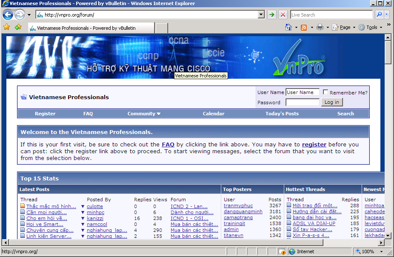
Task: Click the vertical scrollbar up arrow
Action: pyautogui.click(x=388, y=37)
